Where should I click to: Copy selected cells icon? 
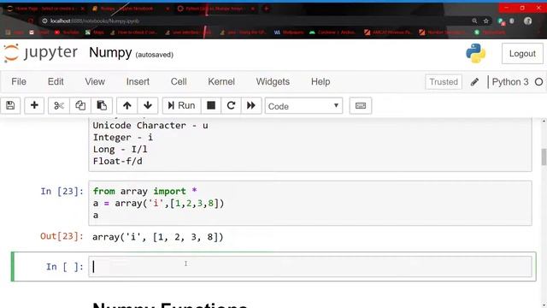pyautogui.click(x=80, y=105)
